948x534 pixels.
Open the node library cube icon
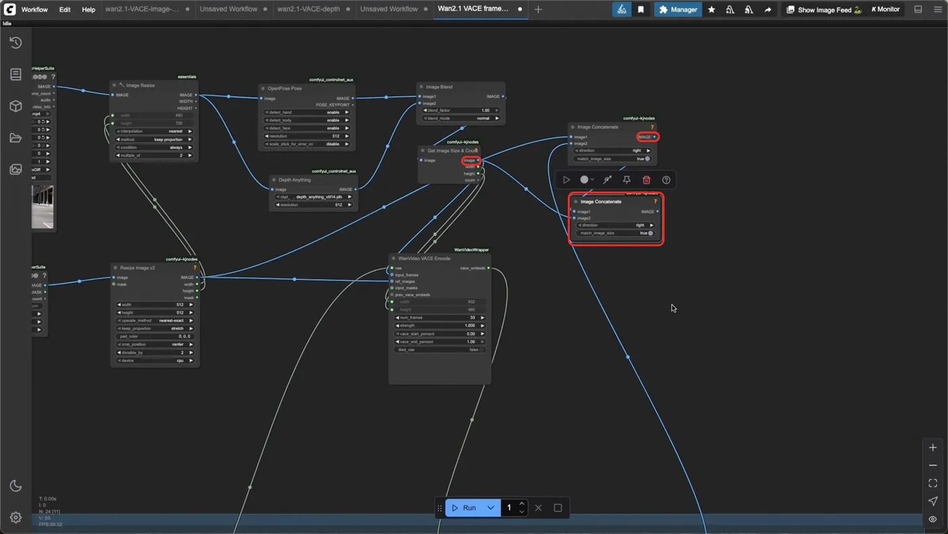click(x=16, y=106)
